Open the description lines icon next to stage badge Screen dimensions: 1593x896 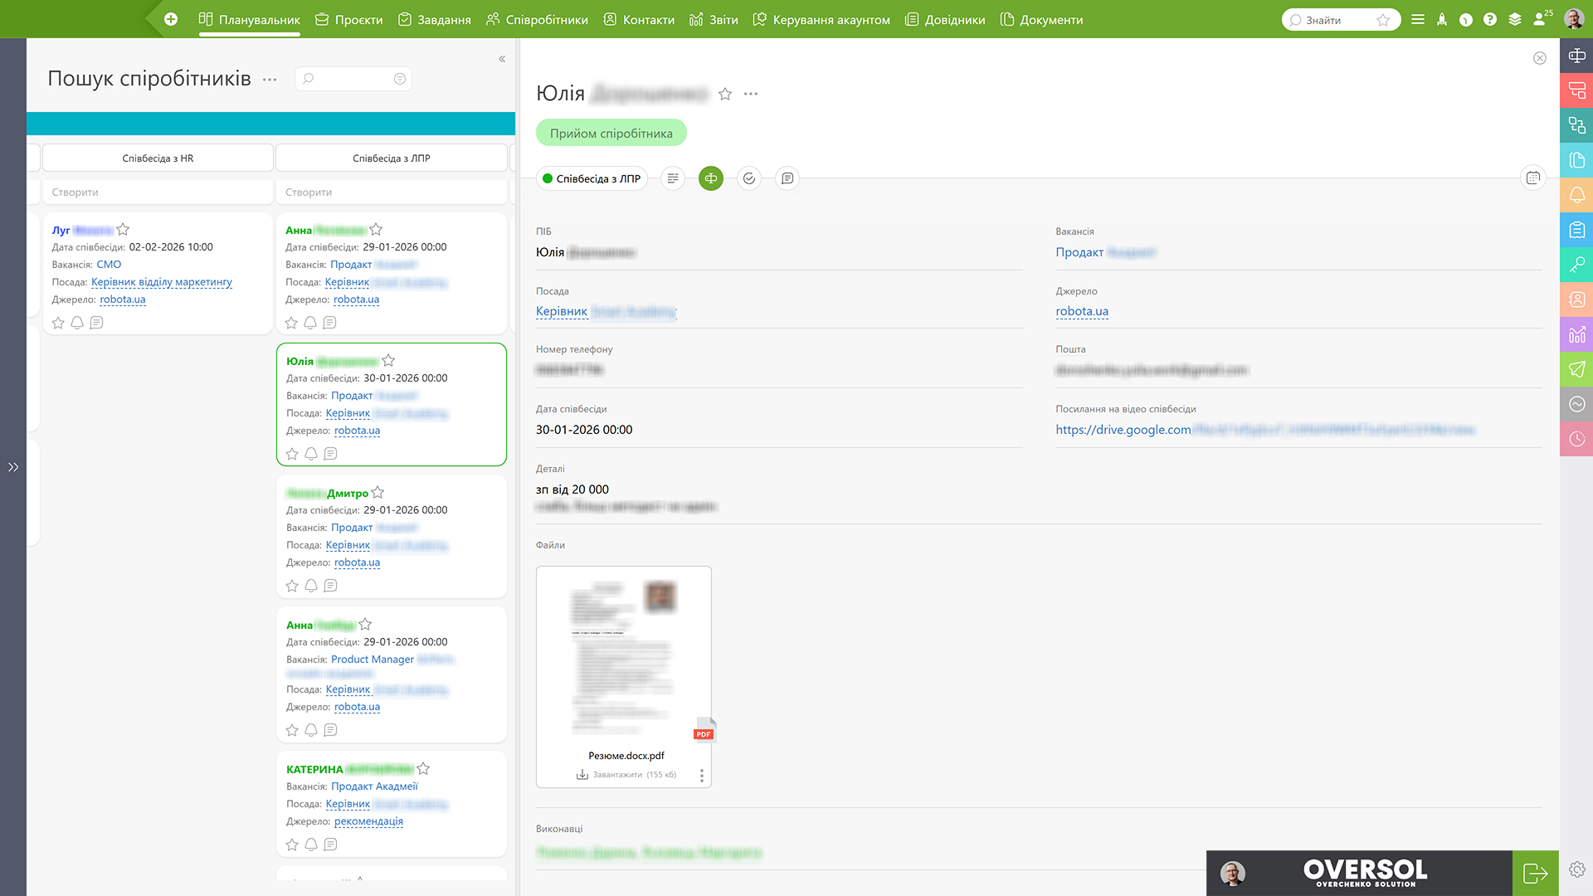673,178
